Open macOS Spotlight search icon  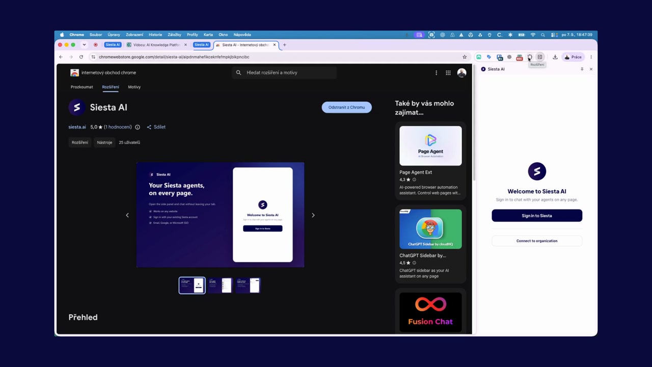pyautogui.click(x=542, y=35)
